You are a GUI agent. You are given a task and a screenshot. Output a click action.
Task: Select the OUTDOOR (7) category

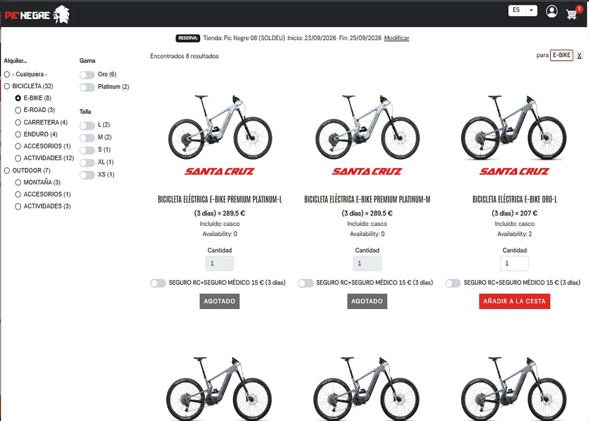tap(7, 170)
